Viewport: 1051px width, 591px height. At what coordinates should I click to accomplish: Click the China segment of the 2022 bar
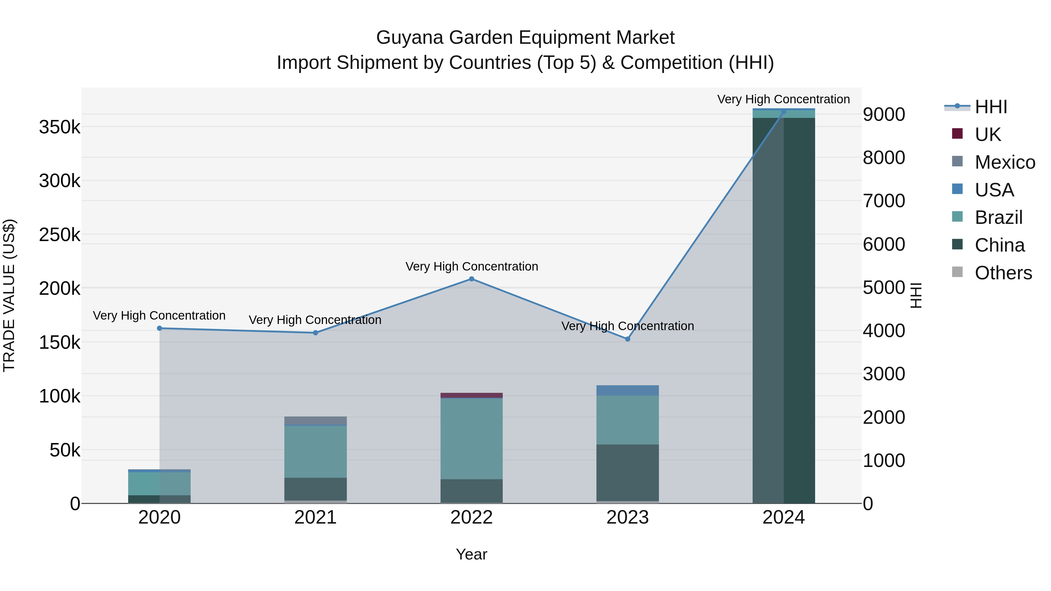472,491
